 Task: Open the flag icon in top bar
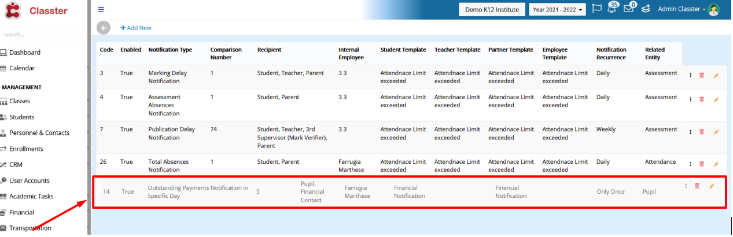(x=598, y=9)
